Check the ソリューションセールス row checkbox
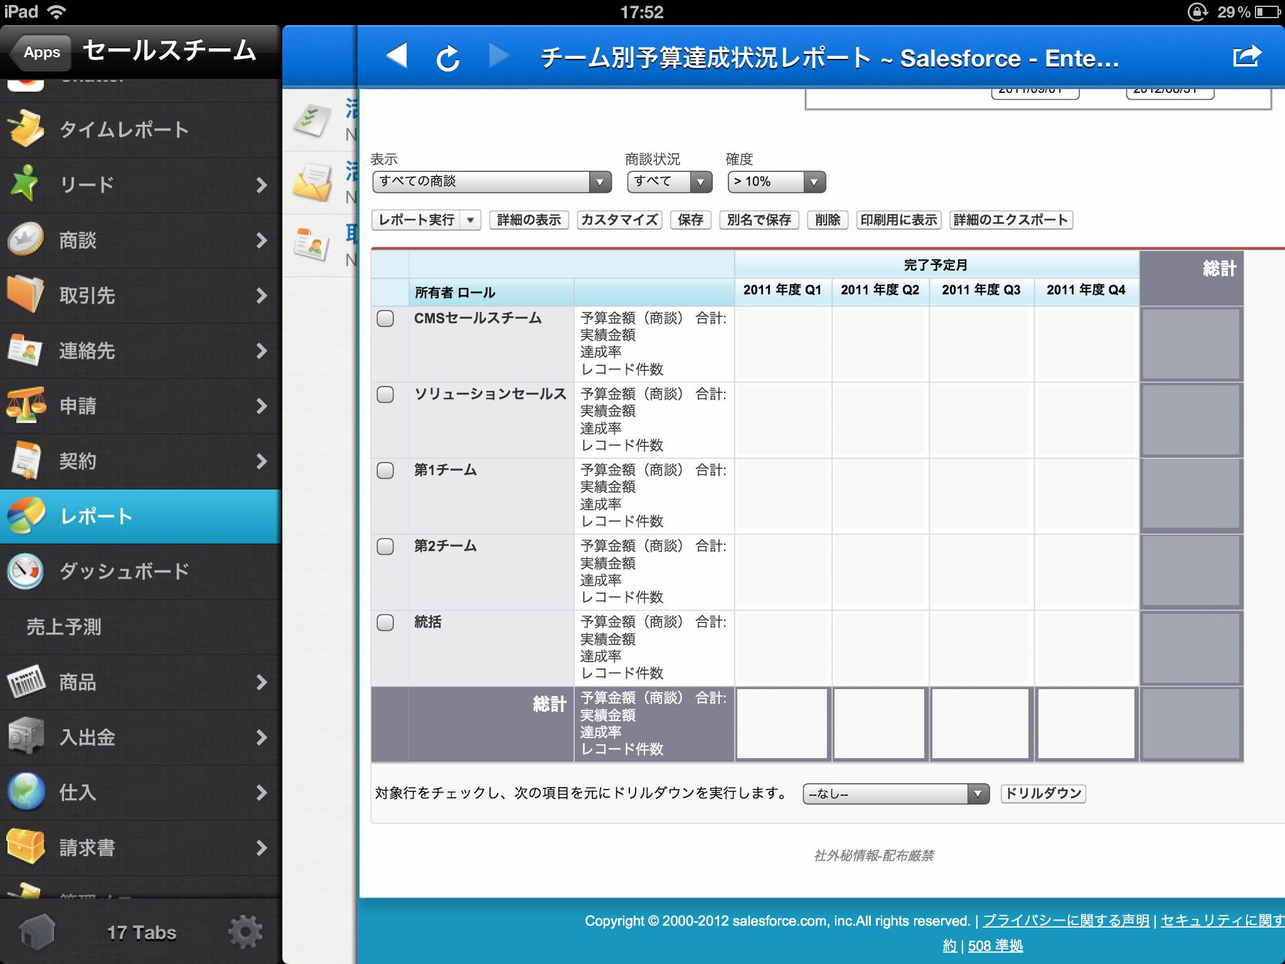 pos(385,394)
